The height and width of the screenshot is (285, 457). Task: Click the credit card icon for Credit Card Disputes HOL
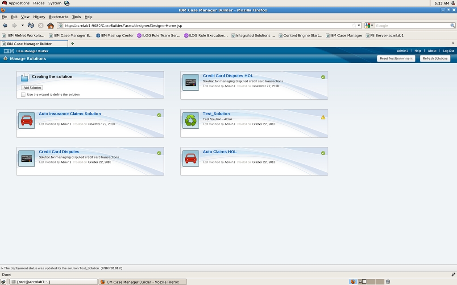pyautogui.click(x=191, y=82)
